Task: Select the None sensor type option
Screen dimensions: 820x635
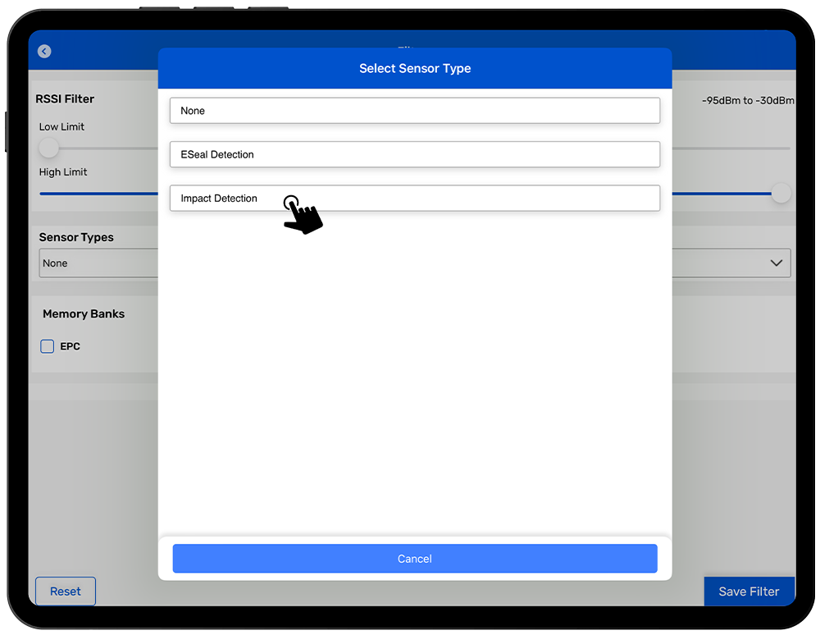Action: 414,111
